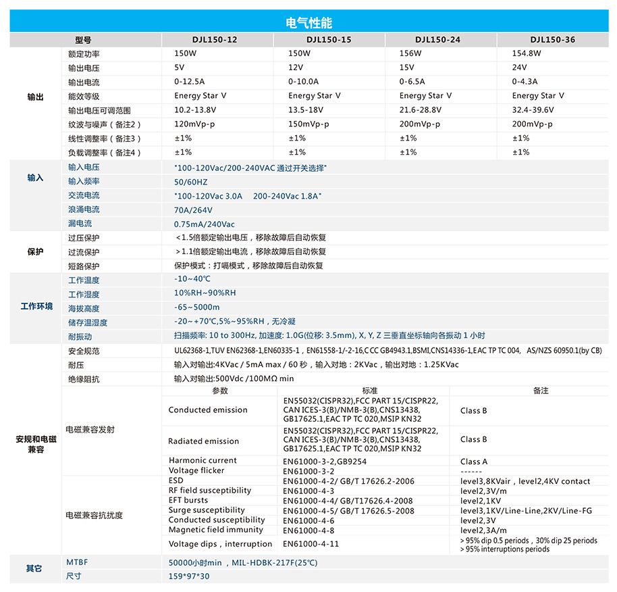Select the Radiated emission parameter
The height and width of the screenshot is (592, 617).
[x=203, y=441]
